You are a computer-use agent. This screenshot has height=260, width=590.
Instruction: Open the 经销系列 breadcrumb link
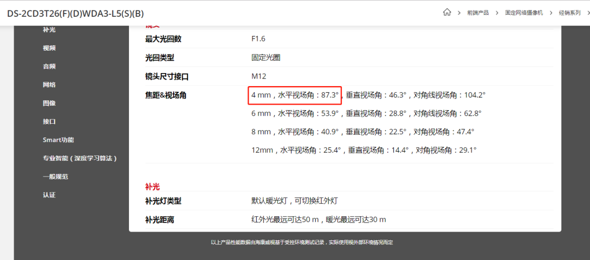click(x=569, y=13)
